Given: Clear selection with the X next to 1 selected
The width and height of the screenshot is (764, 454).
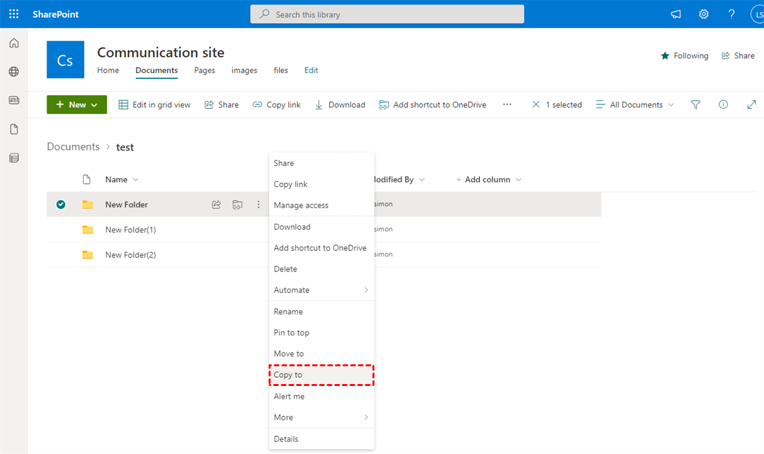Looking at the screenshot, I should 536,105.
